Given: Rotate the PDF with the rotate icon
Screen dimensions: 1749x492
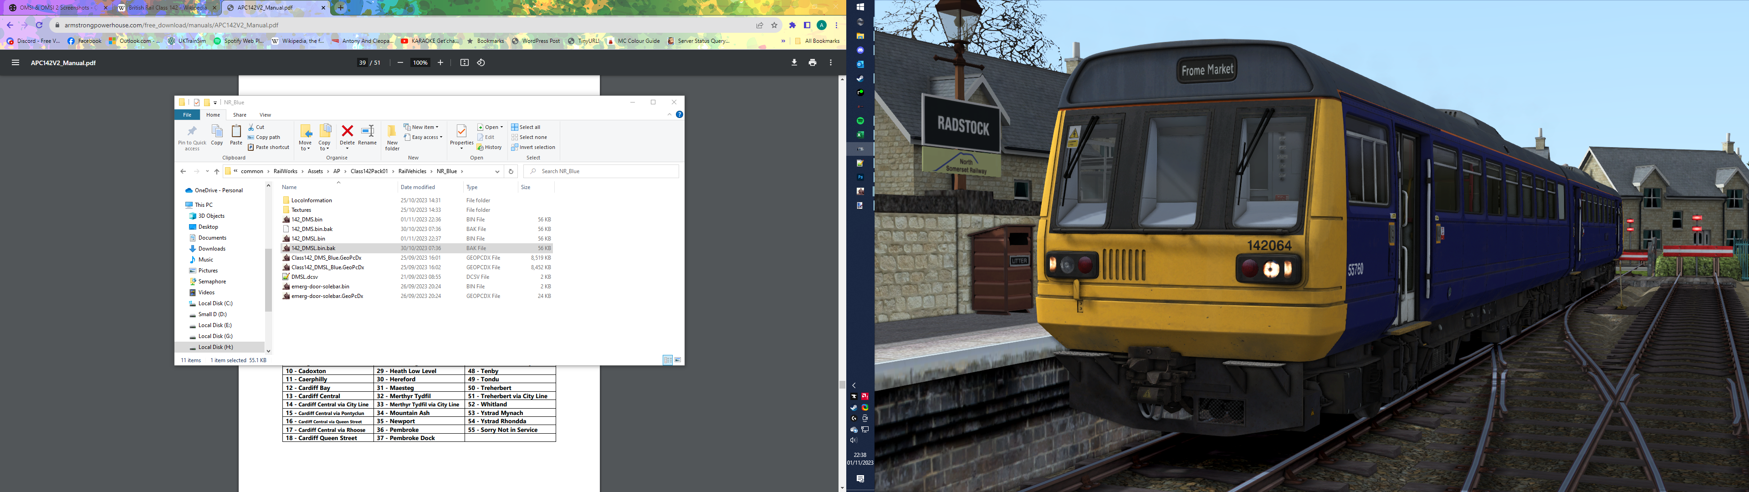Looking at the screenshot, I should click(481, 62).
